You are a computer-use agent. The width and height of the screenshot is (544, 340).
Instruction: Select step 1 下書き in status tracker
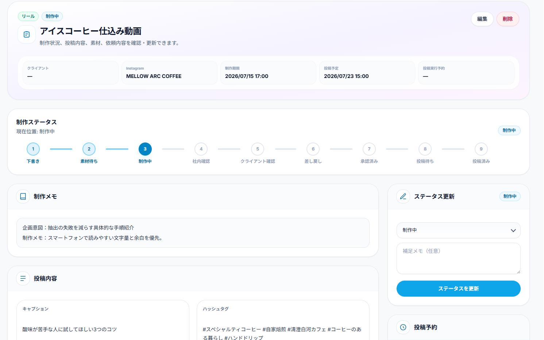coord(33,149)
